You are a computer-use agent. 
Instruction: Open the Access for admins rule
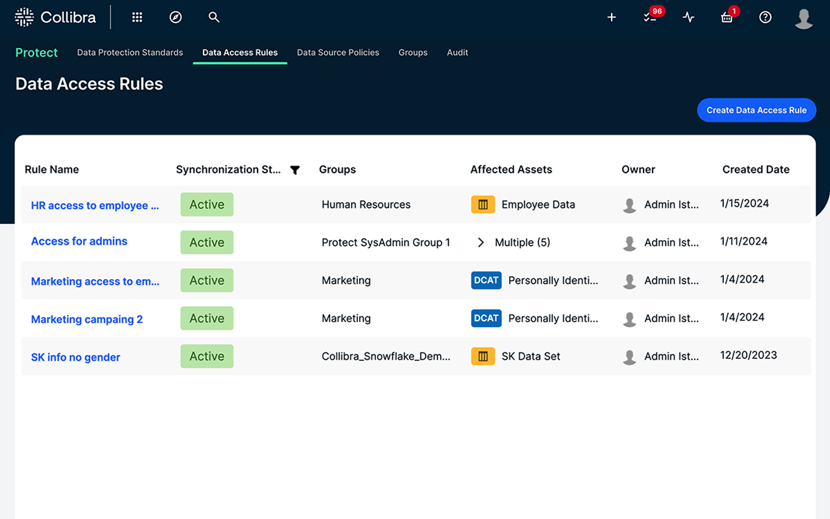click(x=79, y=241)
